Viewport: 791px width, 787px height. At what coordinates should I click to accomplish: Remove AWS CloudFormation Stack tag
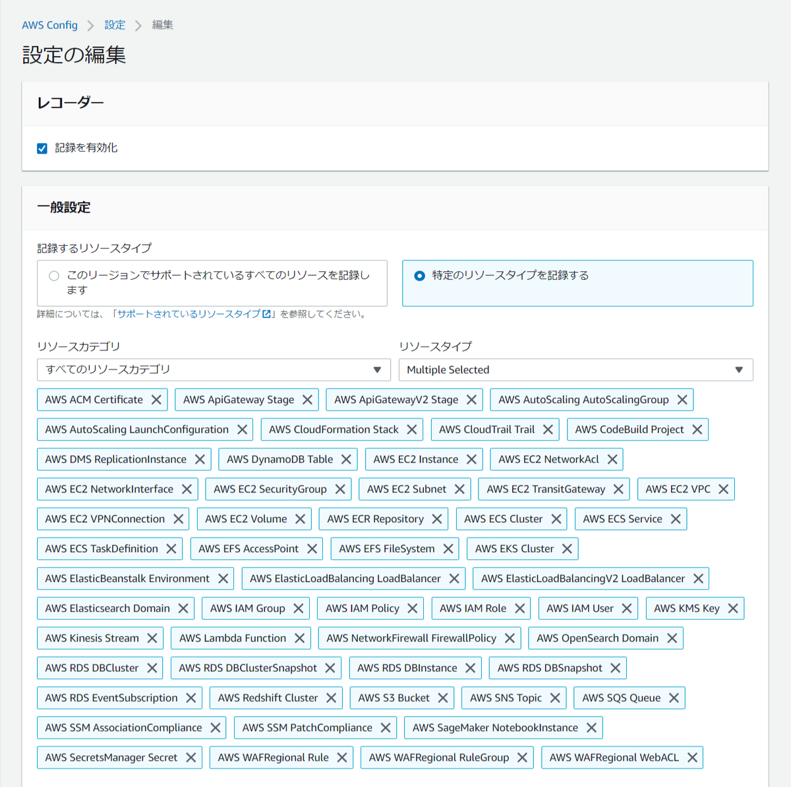(412, 429)
